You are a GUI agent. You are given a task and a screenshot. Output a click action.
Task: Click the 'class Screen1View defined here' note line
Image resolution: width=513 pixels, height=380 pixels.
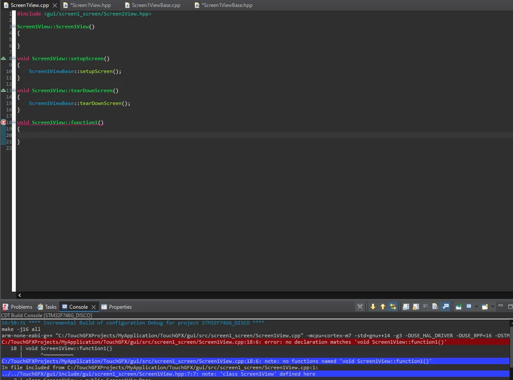coord(255,374)
